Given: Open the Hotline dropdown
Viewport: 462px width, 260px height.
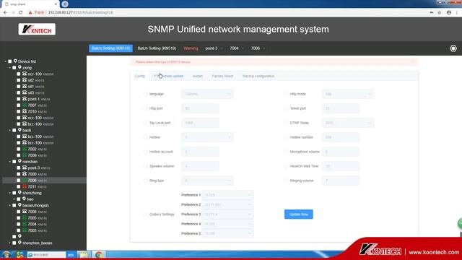Looking at the screenshot, I should click(207, 137).
